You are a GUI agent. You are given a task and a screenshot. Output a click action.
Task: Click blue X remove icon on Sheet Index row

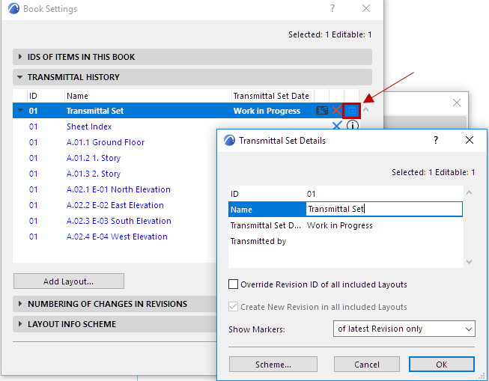(337, 126)
